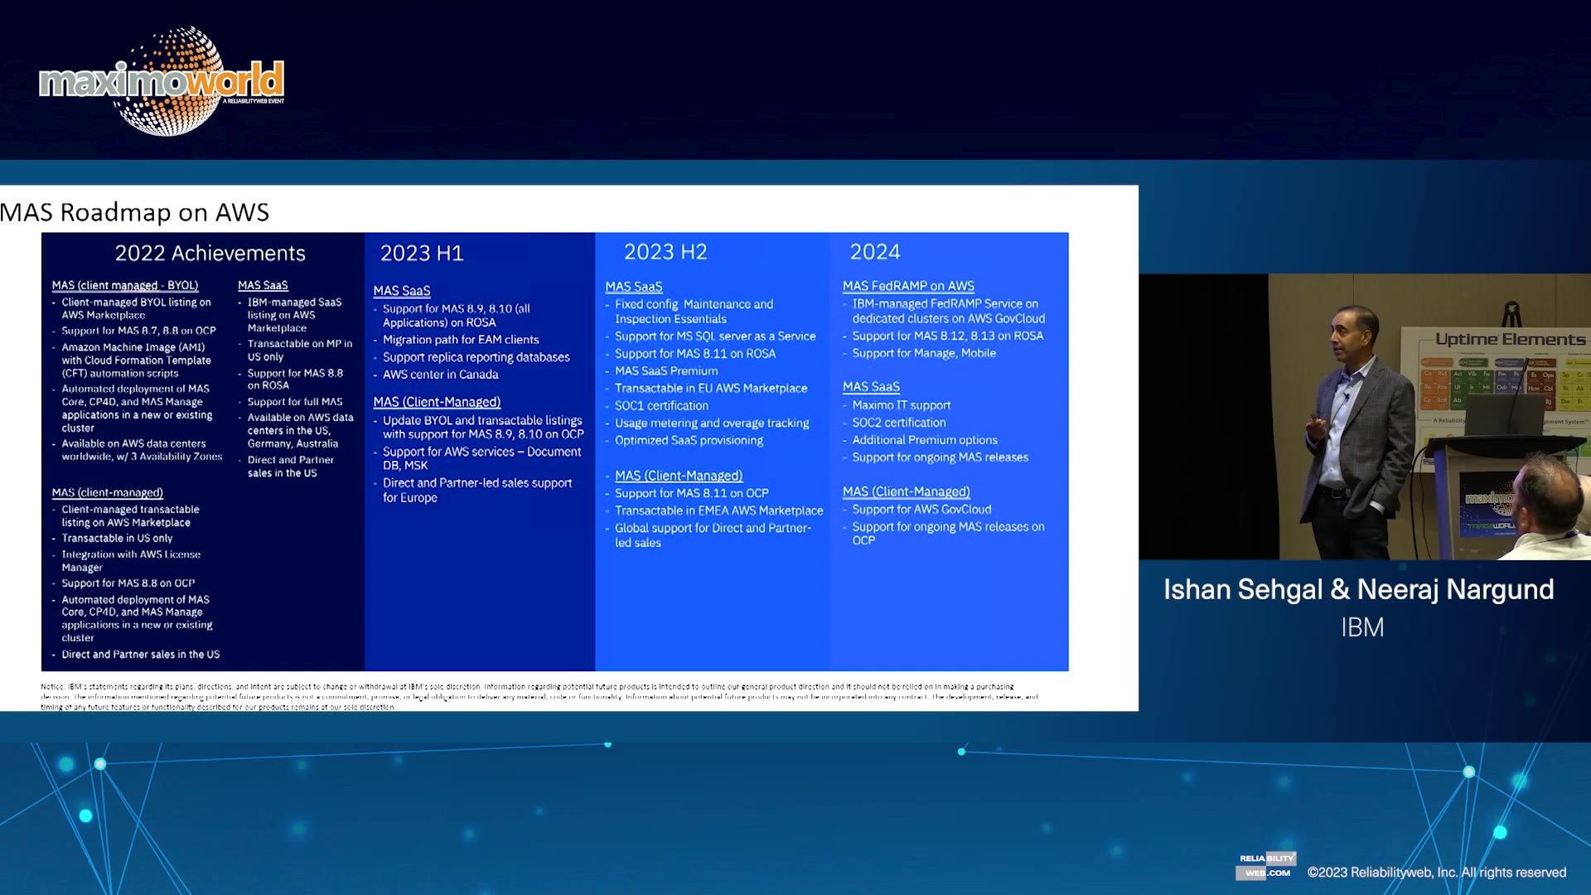Click "Additional Premium options"
This screenshot has height=895, width=1591.
point(925,440)
